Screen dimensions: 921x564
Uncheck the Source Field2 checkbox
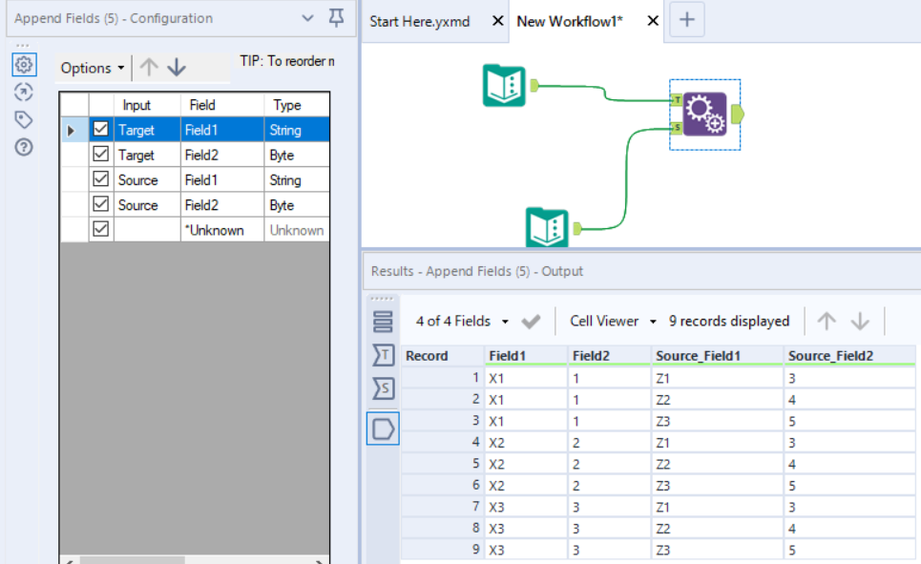[100, 204]
